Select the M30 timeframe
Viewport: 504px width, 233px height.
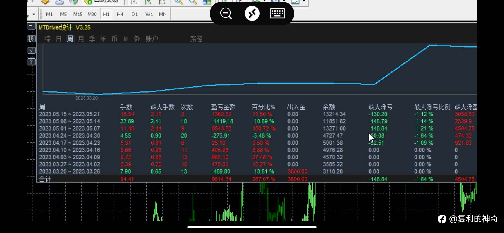click(92, 14)
